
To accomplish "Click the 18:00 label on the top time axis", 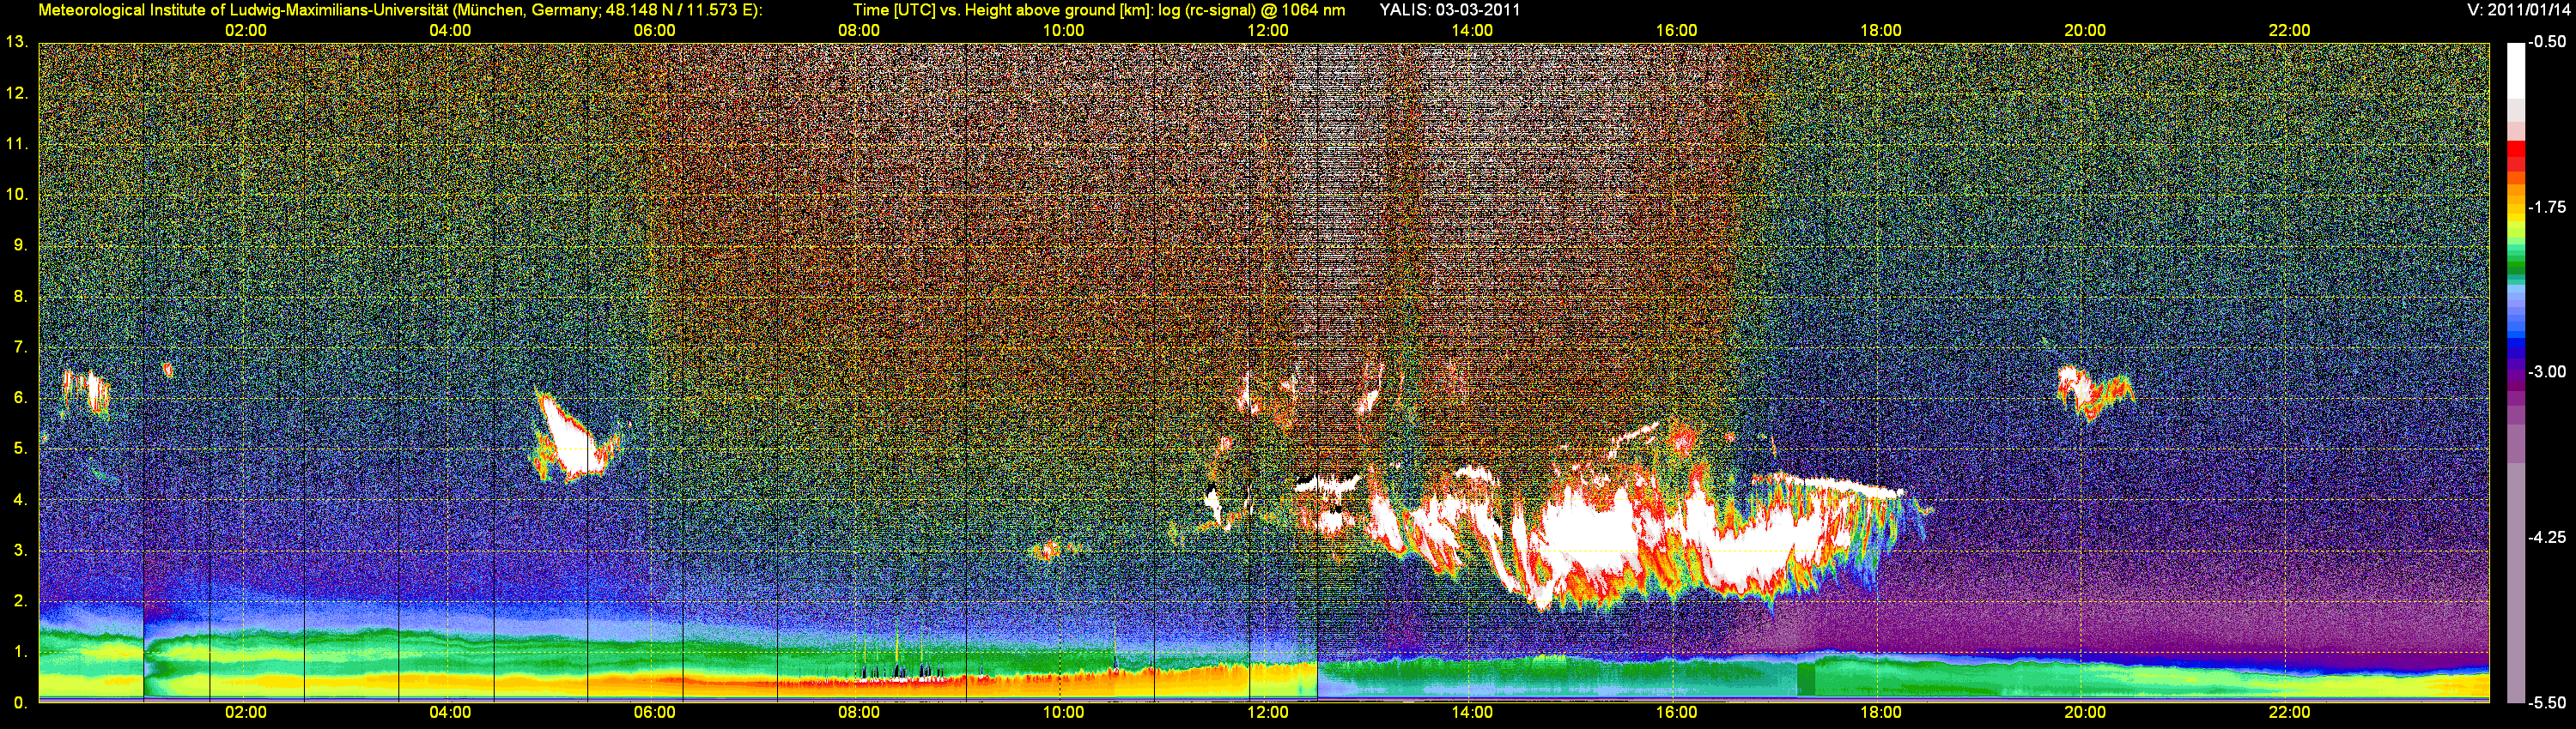I will click(1881, 31).
